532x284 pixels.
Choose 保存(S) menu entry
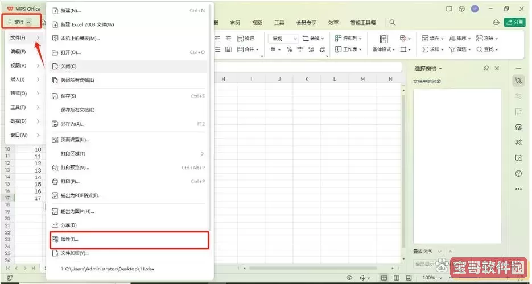(x=128, y=96)
